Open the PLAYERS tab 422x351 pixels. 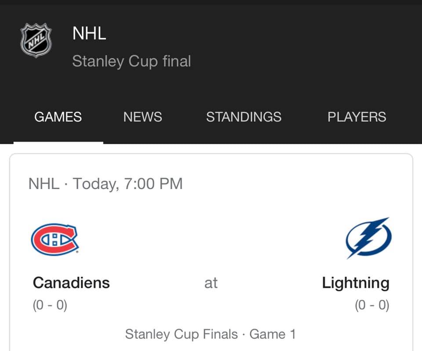point(357,117)
